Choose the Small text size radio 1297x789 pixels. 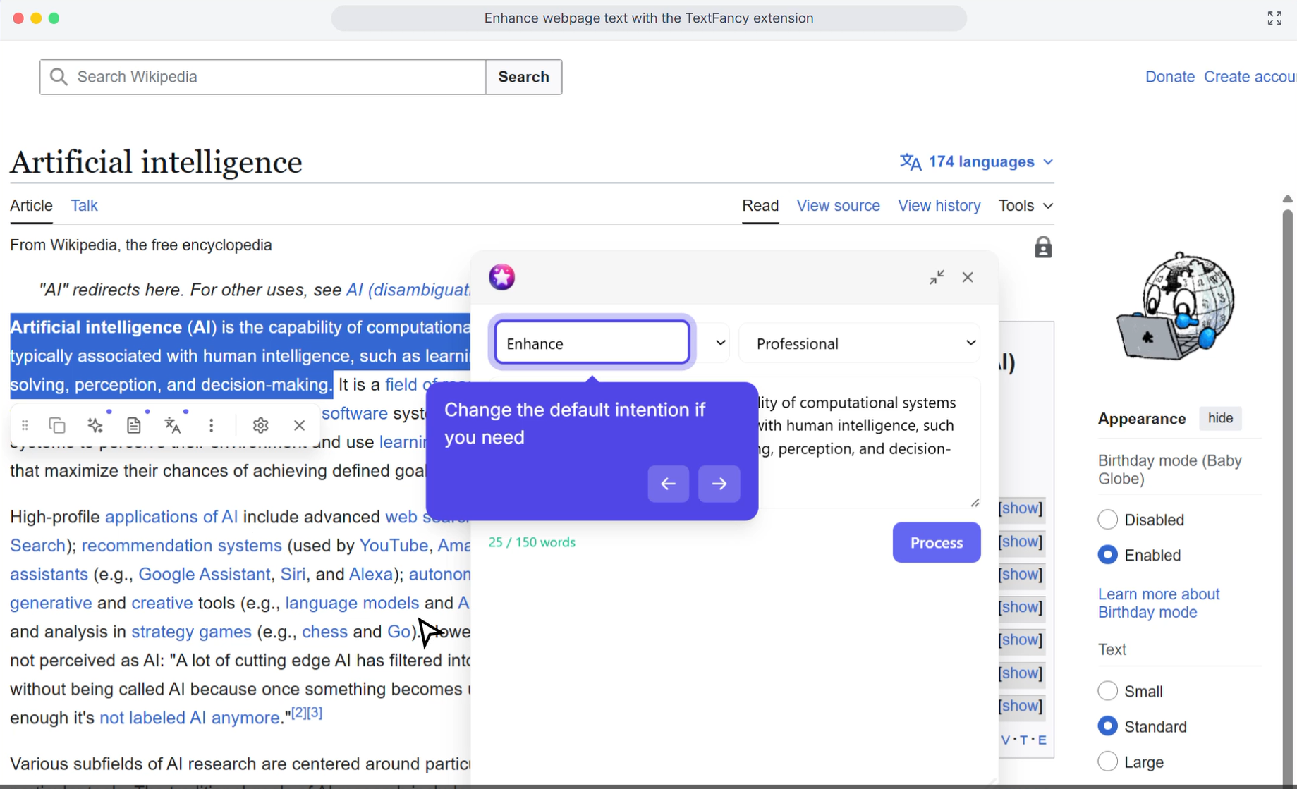click(1107, 691)
